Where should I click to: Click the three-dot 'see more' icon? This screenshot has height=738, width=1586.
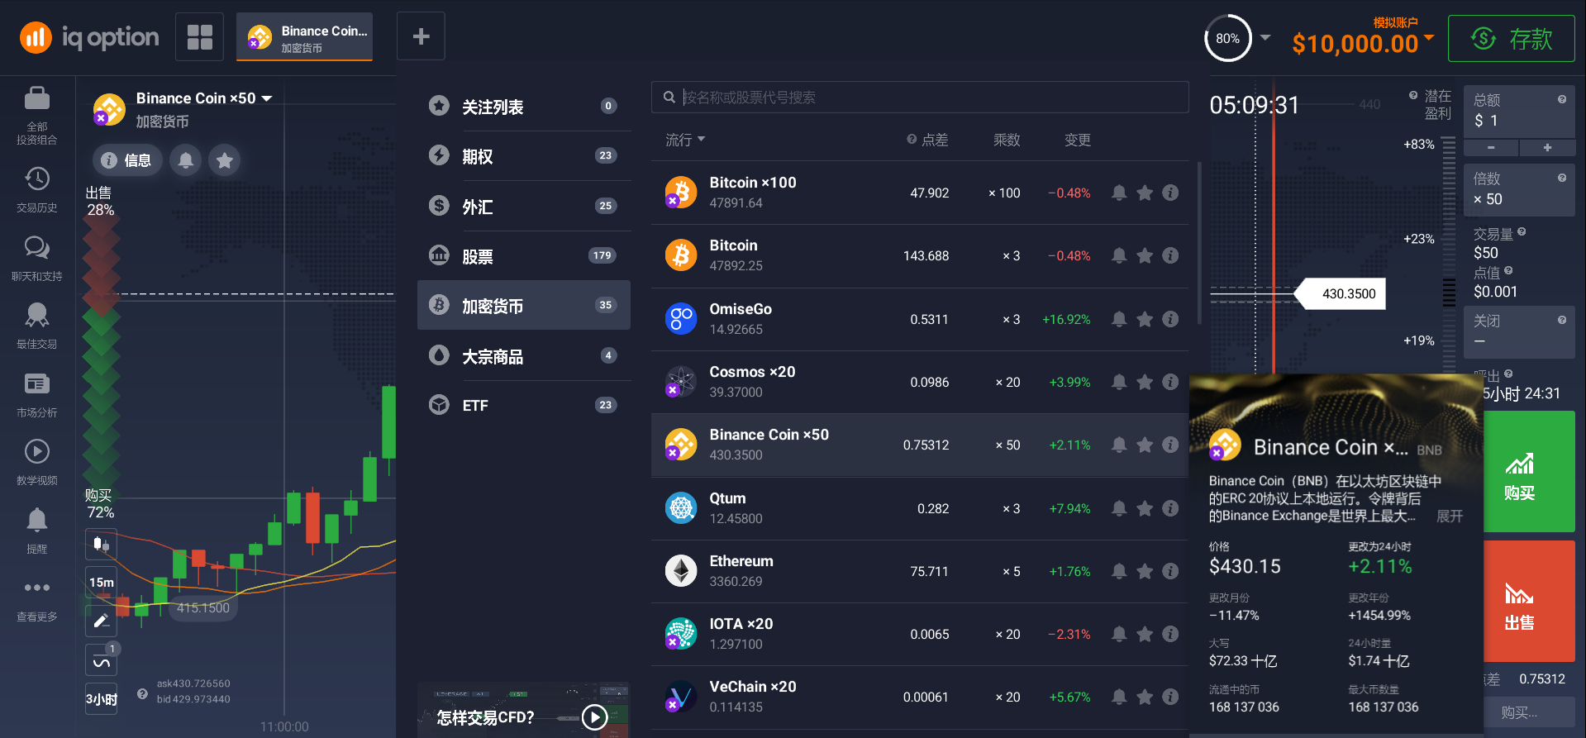coord(36,588)
